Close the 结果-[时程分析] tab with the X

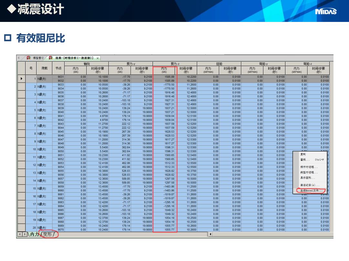(x=98, y=58)
